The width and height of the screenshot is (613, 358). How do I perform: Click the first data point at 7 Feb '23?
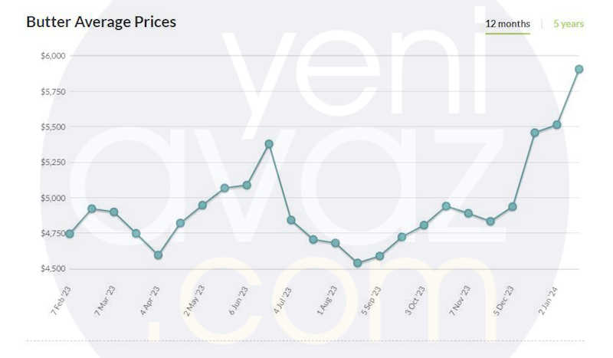coord(70,234)
